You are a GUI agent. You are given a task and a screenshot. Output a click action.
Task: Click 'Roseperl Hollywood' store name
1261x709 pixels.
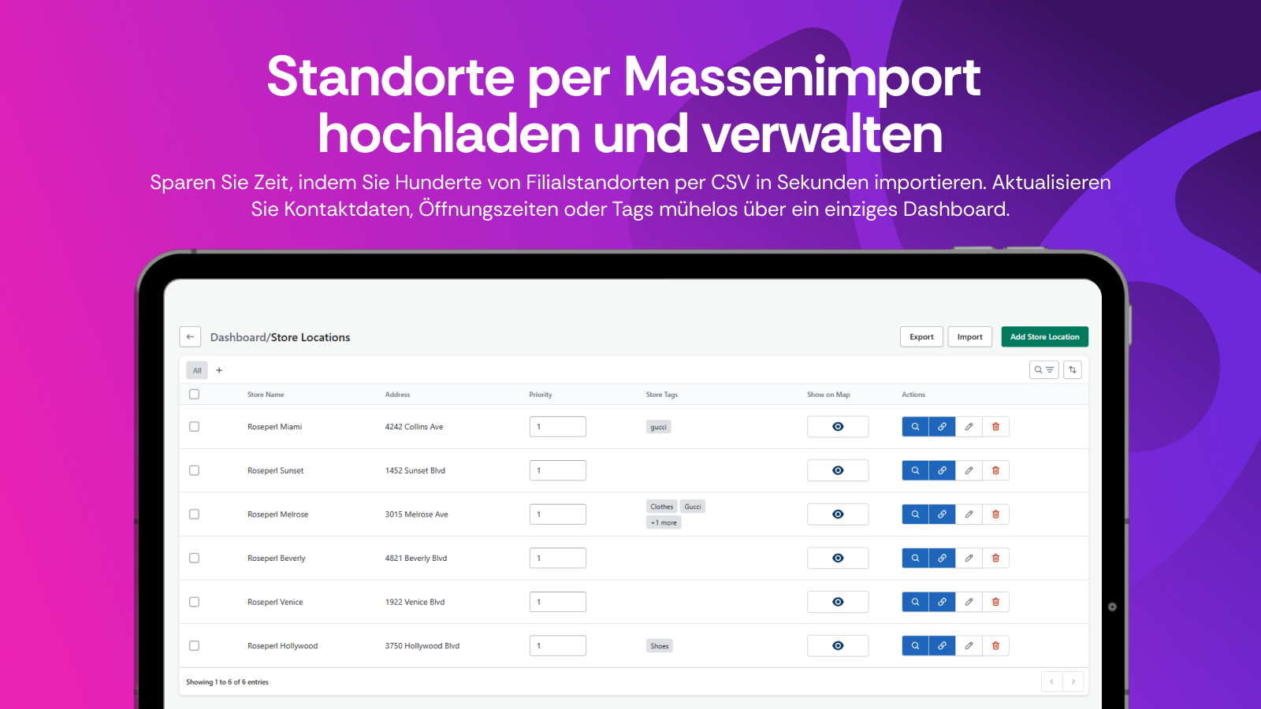tap(282, 646)
